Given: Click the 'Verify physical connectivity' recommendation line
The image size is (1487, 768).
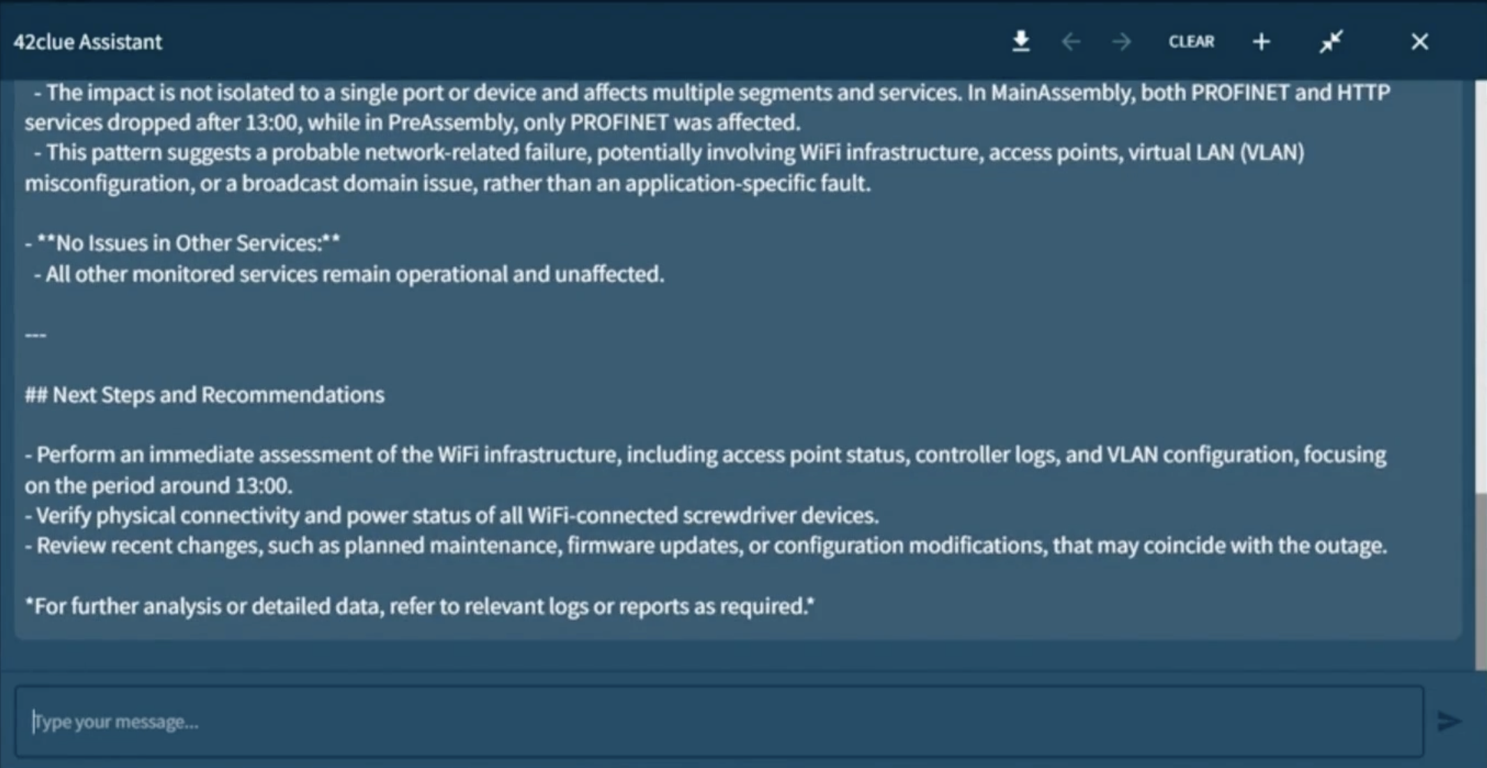Looking at the screenshot, I should click(x=453, y=516).
